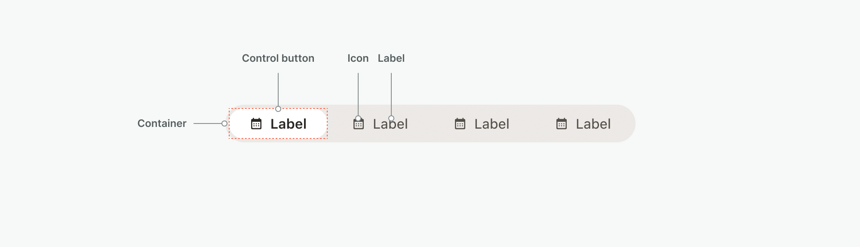Click the vertical line beneath the "Icon" heading
The width and height of the screenshot is (860, 247).
coord(358,93)
